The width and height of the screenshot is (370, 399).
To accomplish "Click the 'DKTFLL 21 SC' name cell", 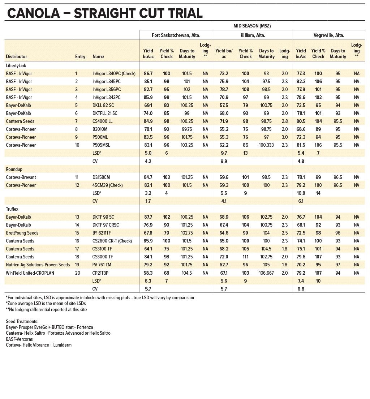I will [x=105, y=113].
